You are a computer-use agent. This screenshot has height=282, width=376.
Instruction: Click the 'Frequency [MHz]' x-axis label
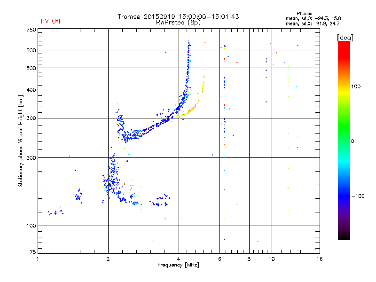coord(178,265)
